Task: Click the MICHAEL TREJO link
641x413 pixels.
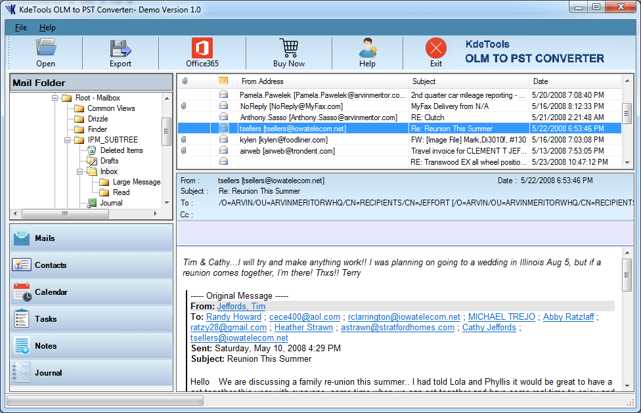Action: coord(502,317)
